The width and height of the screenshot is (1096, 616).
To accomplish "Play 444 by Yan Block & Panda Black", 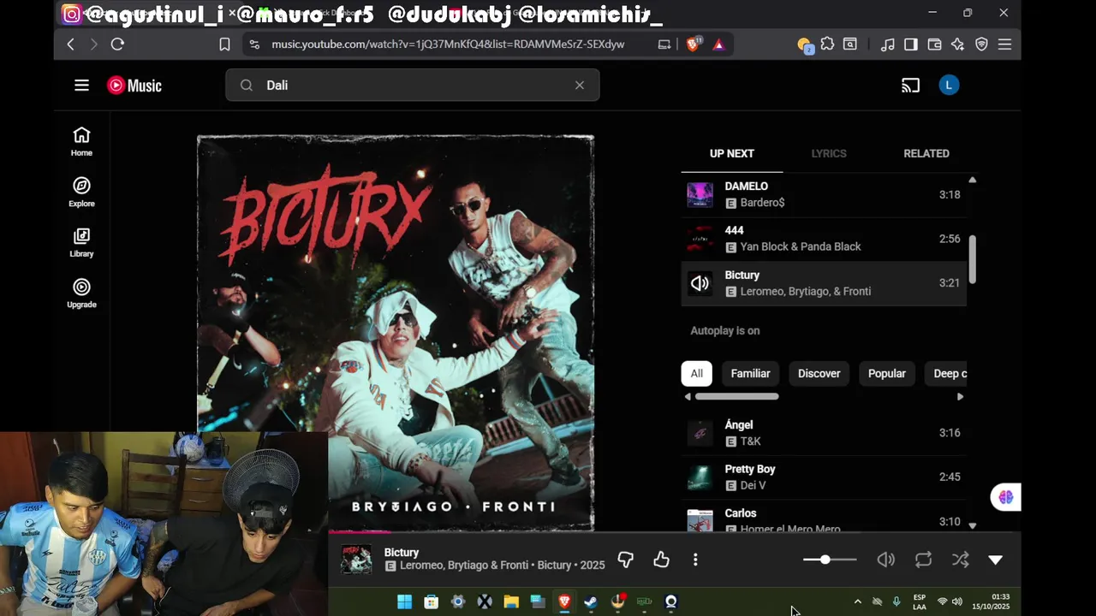I will coord(824,239).
